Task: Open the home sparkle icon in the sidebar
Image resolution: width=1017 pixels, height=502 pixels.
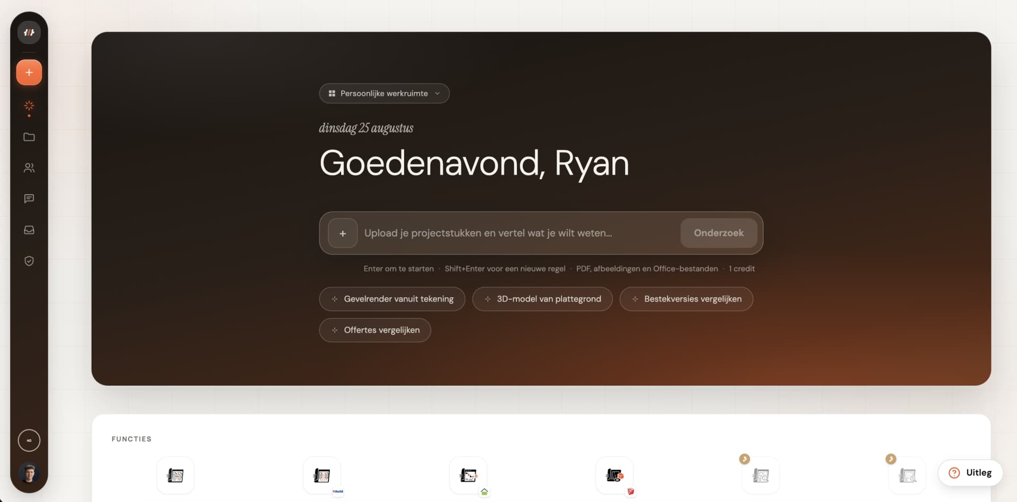Action: (29, 106)
